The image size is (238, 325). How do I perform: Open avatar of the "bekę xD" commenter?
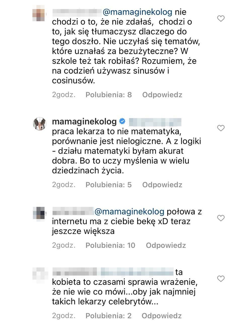tap(39, 213)
